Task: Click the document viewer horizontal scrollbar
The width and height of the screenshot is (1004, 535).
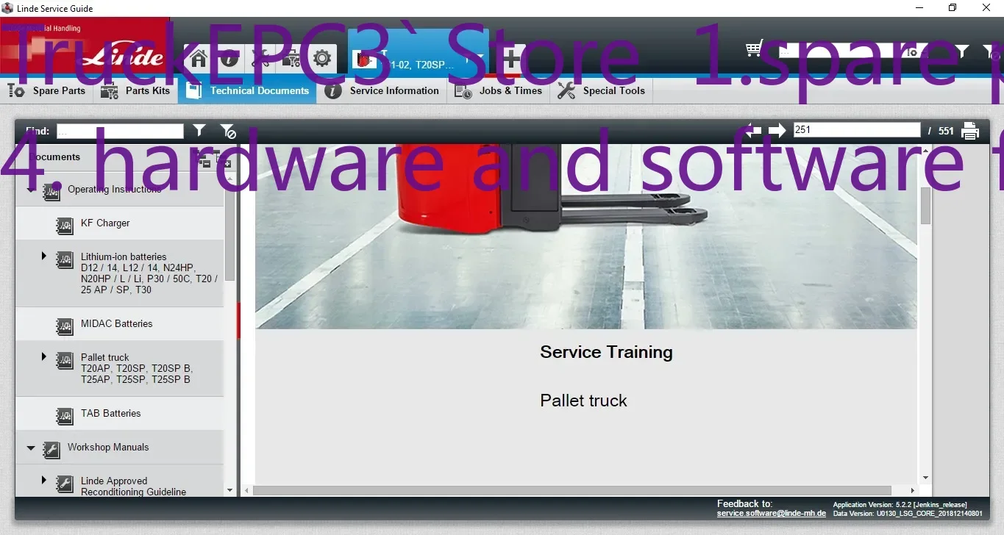Action: pyautogui.click(x=572, y=490)
